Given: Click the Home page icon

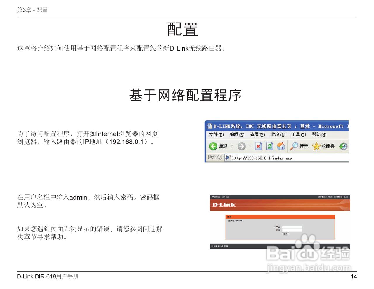Looking at the screenshot, I should [x=280, y=146].
